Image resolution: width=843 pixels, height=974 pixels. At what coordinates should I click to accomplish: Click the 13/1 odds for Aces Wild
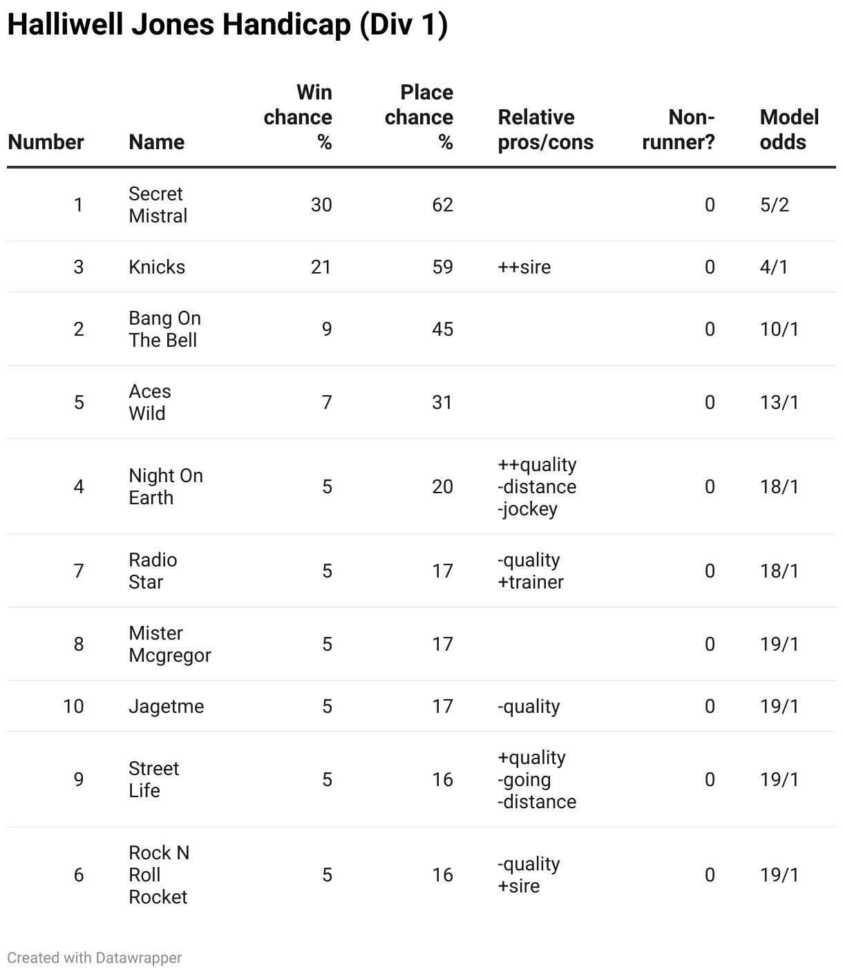tap(779, 402)
